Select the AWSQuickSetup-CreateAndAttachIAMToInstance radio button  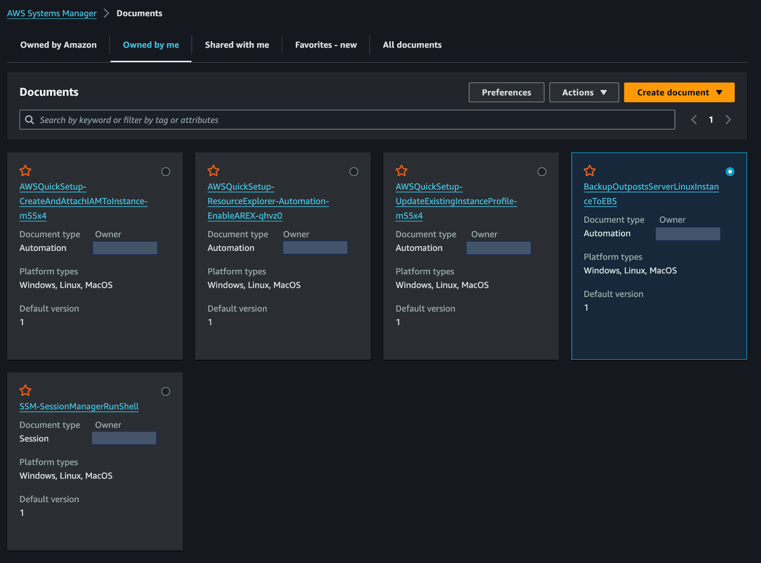click(x=166, y=172)
